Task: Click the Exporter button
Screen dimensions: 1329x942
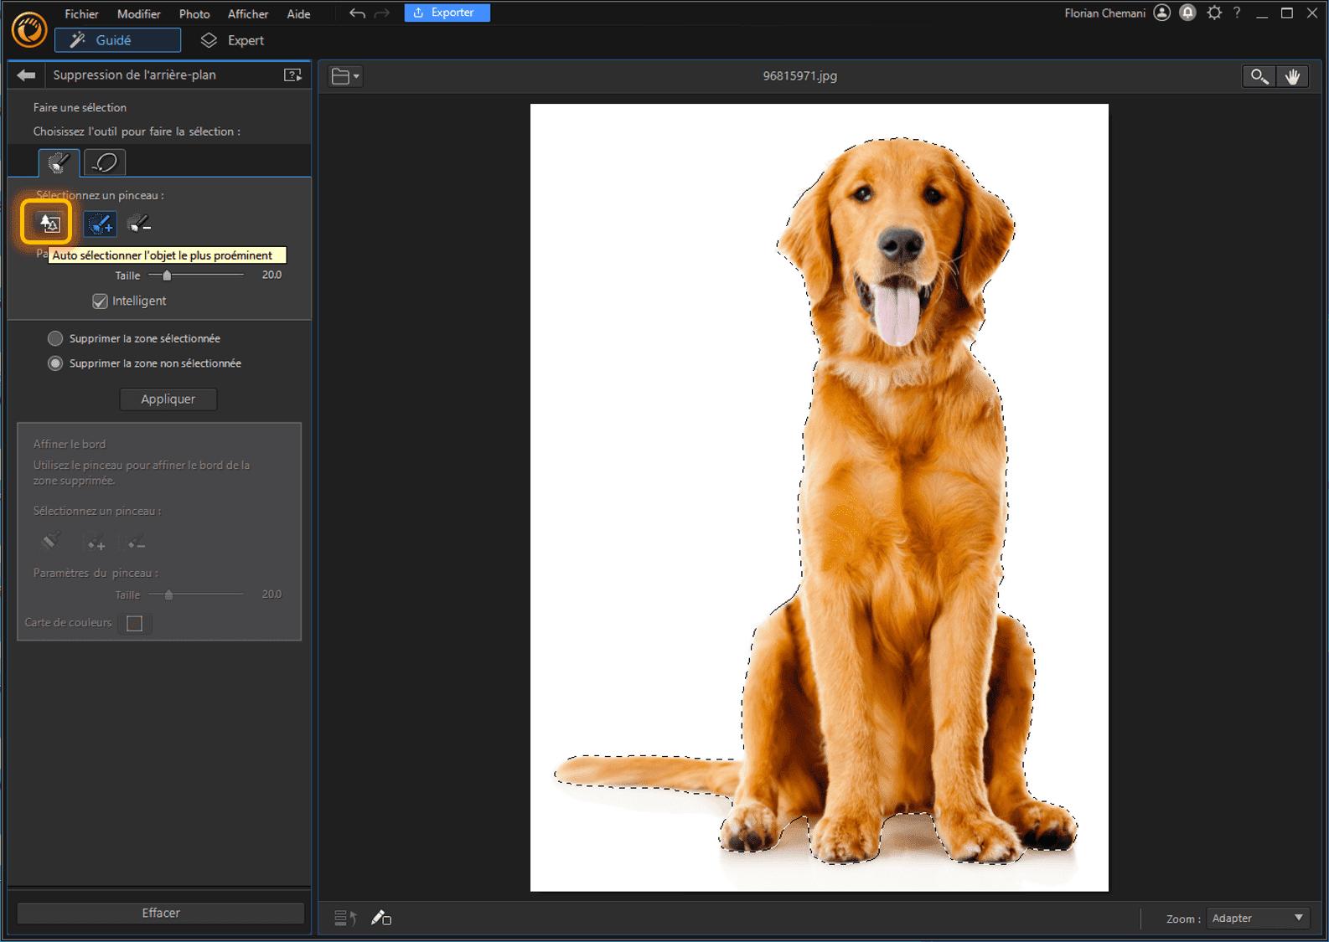Action: pyautogui.click(x=447, y=13)
